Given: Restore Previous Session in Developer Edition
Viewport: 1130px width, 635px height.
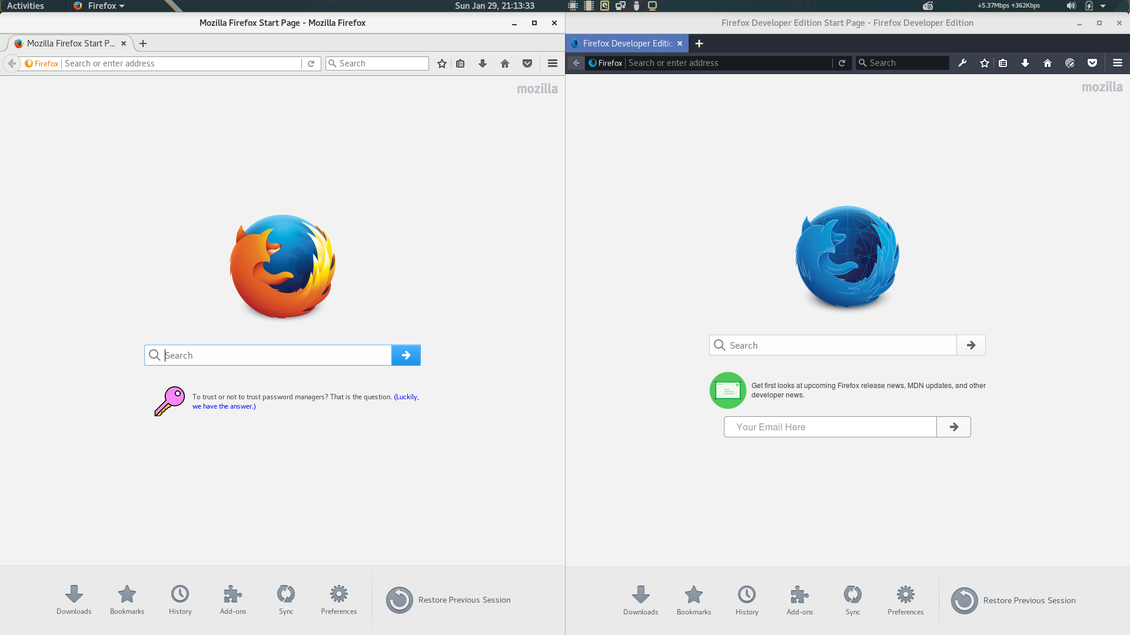Looking at the screenshot, I should click(1013, 600).
